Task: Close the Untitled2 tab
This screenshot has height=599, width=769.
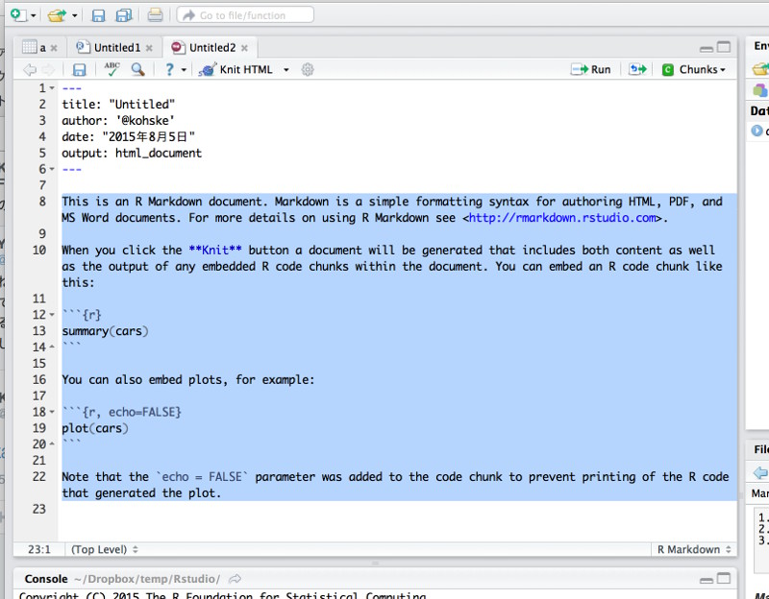Action: 244,48
